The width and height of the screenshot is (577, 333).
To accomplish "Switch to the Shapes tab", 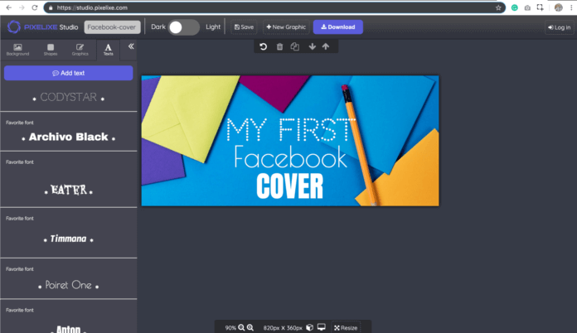I will tap(51, 49).
